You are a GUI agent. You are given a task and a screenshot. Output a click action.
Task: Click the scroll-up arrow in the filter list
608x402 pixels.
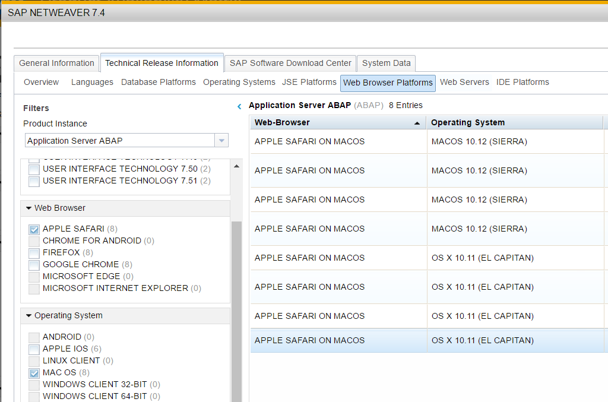click(236, 166)
